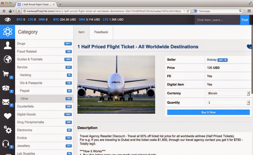This screenshot has width=253, height=155.
Task: Select the Counterfeits category
Action: (44, 107)
